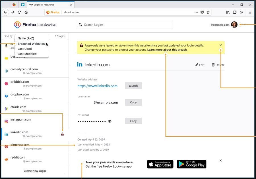Screen dimensions: 256x179
Task: Click the browser forward arrow
Action: coord(13,12)
